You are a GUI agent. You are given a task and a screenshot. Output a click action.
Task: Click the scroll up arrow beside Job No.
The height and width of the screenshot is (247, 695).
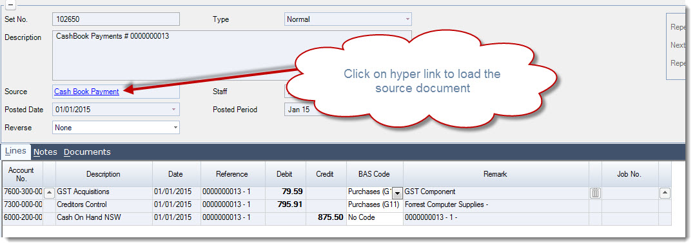(x=665, y=192)
